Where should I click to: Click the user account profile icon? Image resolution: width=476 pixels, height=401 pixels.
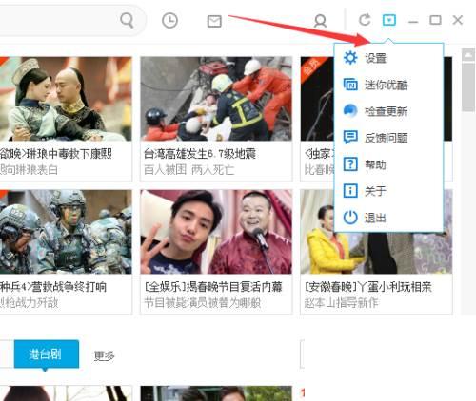click(320, 21)
